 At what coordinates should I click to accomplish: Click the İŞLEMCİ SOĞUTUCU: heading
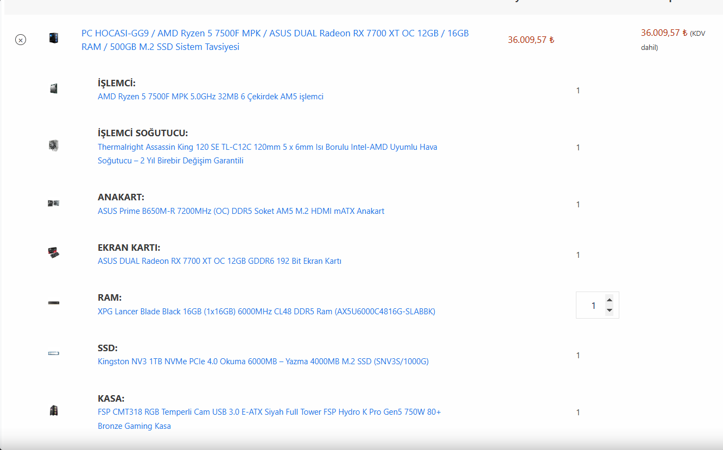(x=143, y=134)
